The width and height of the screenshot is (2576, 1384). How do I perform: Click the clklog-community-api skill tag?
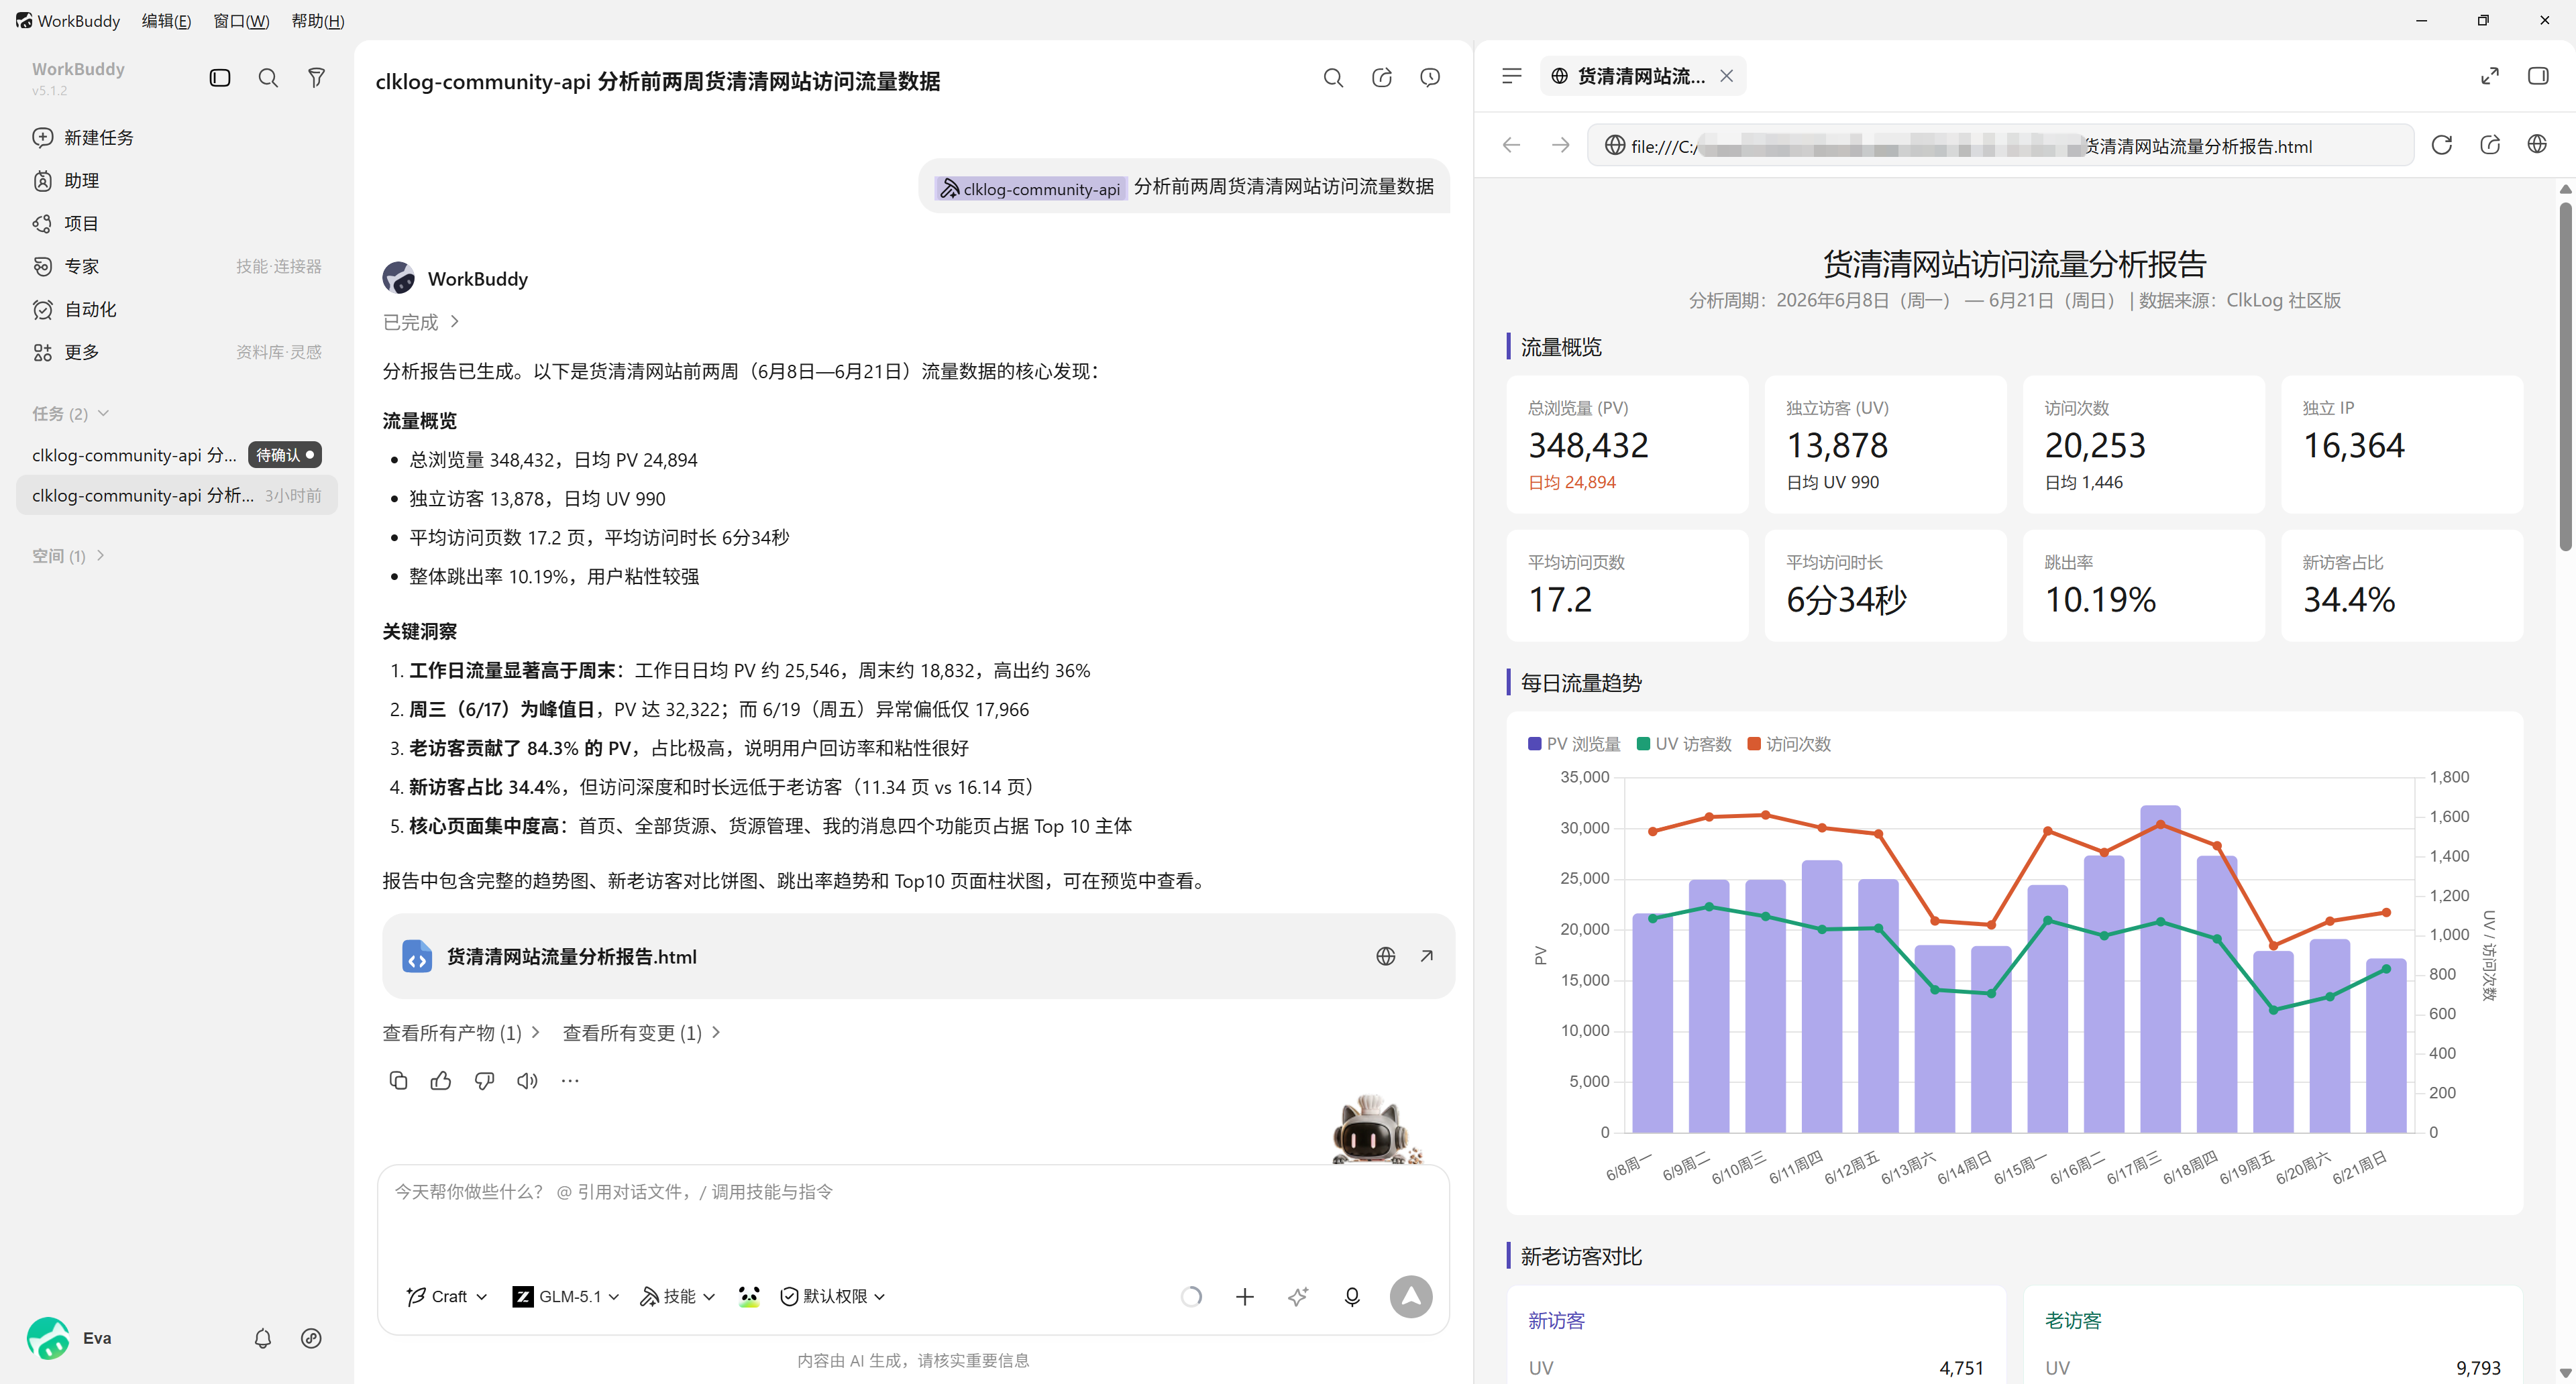(x=1031, y=188)
